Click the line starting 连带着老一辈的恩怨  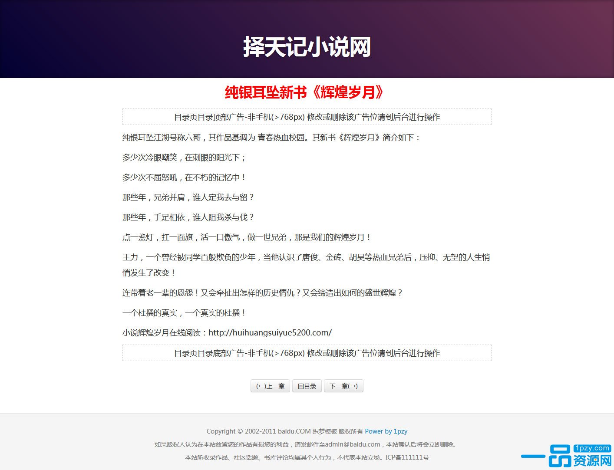(x=262, y=293)
